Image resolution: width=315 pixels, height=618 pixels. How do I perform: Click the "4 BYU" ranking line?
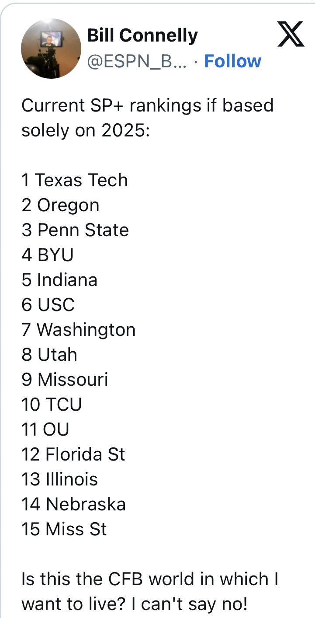(48, 255)
